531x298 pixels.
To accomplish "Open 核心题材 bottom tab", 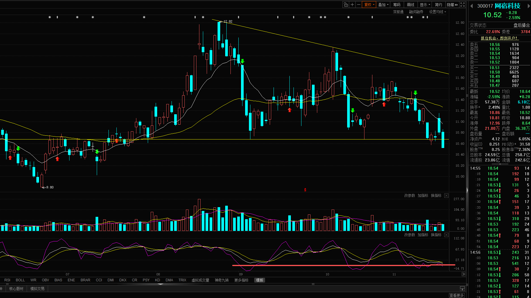I will (16, 289).
